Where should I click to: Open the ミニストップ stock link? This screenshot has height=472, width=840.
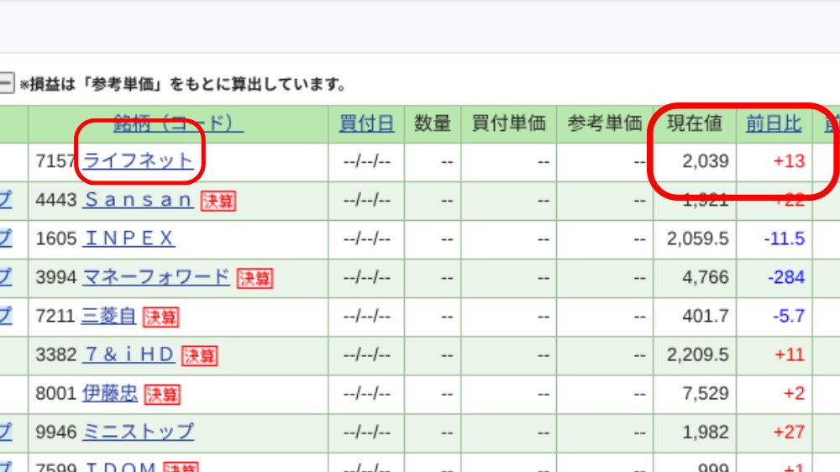138,432
